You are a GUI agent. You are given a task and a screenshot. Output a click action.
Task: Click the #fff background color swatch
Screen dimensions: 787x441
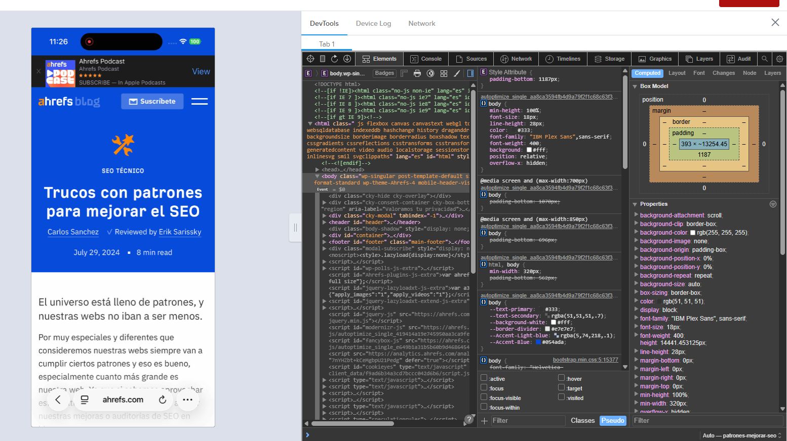pos(529,150)
